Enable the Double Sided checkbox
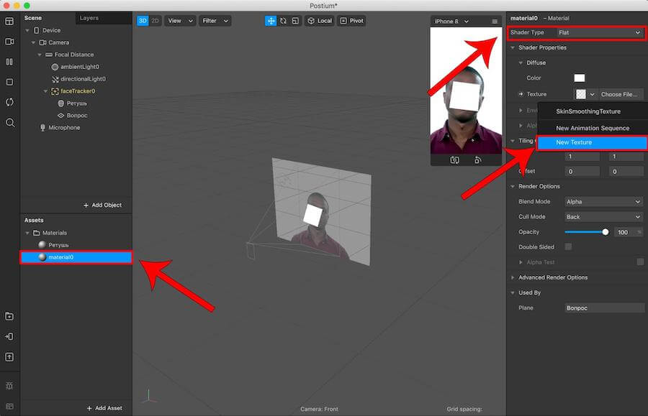 click(x=568, y=247)
